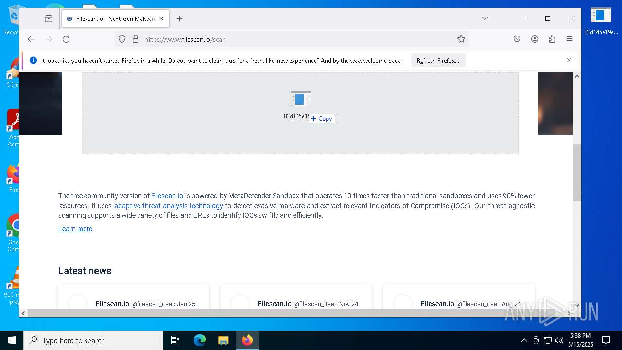Open Firefox application hamburger menu
The height and width of the screenshot is (350, 622).
click(570, 39)
